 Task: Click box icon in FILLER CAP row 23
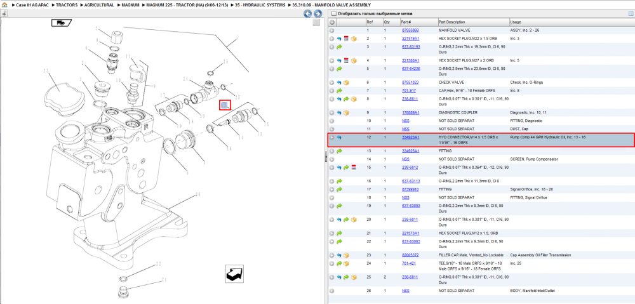346,255
